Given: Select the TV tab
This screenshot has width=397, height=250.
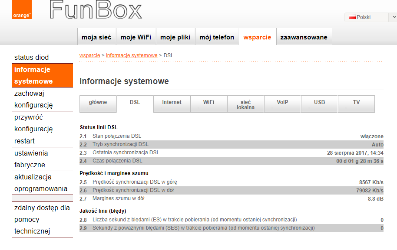Looking at the screenshot, I should pos(356,103).
